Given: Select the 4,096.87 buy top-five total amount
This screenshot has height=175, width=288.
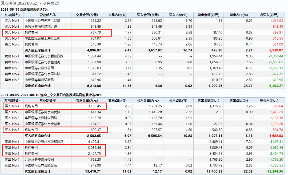Looking at the screenshot, I should tap(94, 50).
